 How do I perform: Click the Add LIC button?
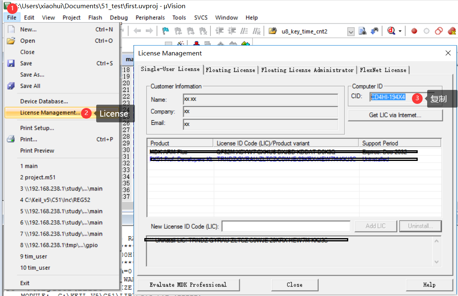pyautogui.click(x=376, y=226)
